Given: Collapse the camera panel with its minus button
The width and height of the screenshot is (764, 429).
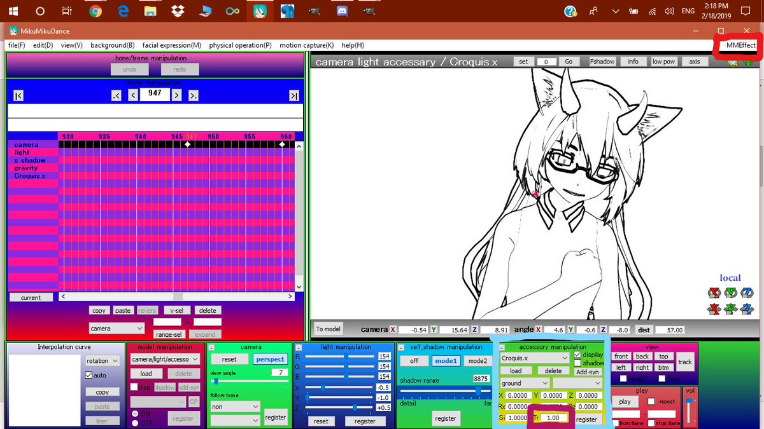Looking at the screenshot, I should click(x=211, y=348).
